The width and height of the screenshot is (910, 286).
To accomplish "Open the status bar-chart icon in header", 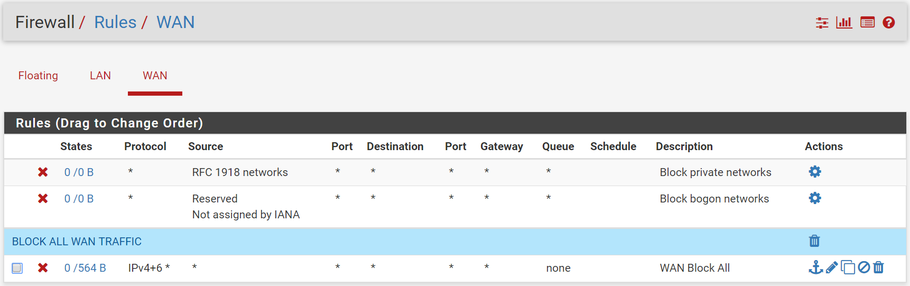I will click(844, 23).
